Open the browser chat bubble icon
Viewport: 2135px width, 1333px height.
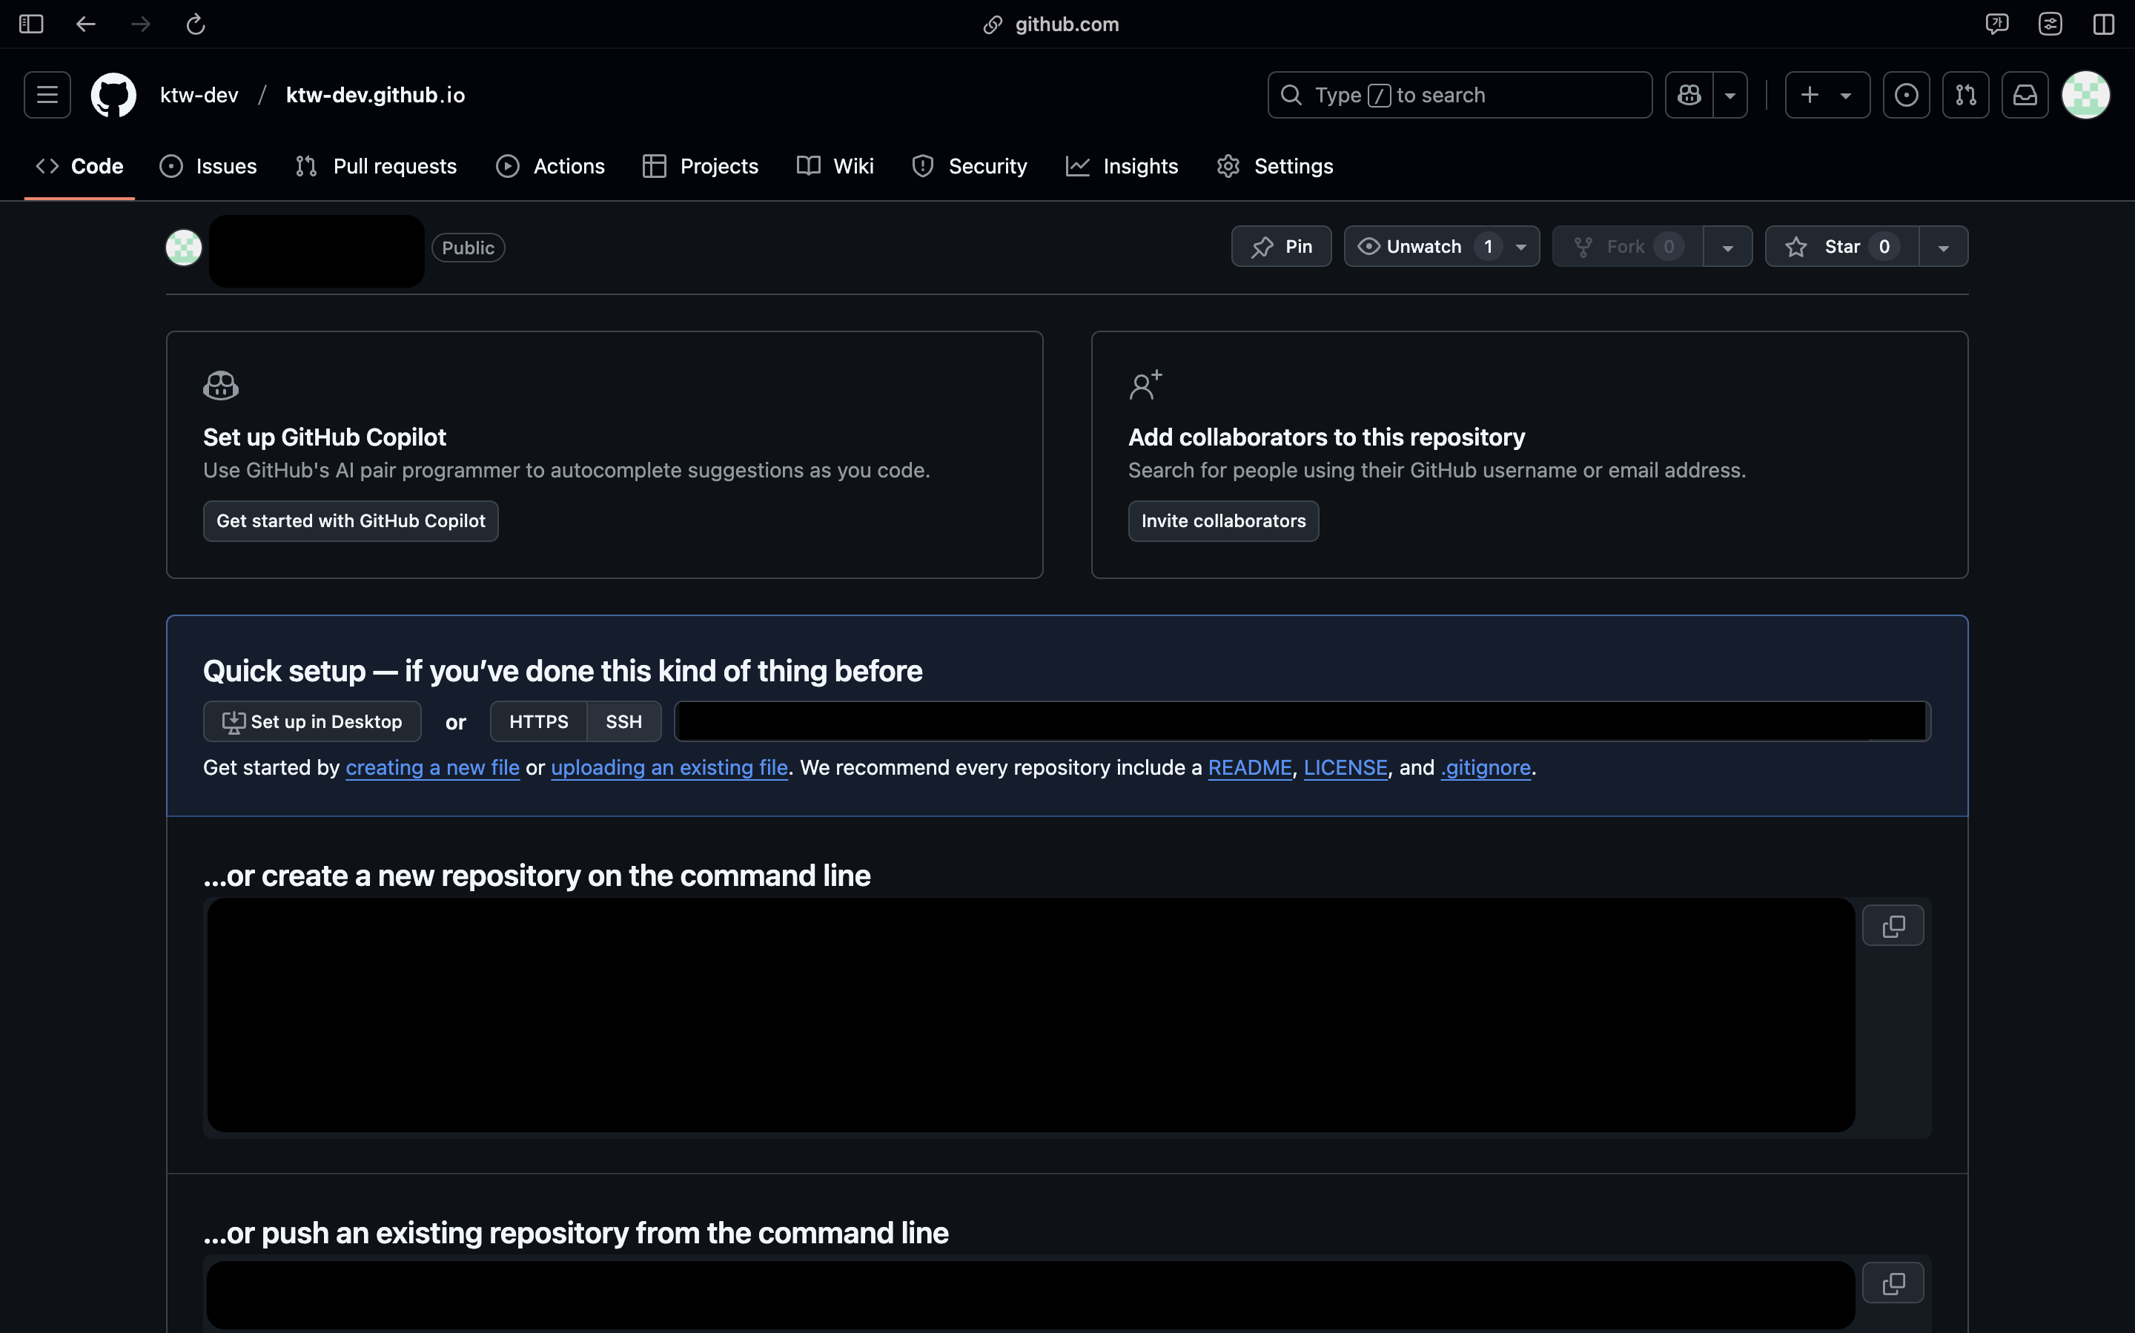pos(1996,24)
